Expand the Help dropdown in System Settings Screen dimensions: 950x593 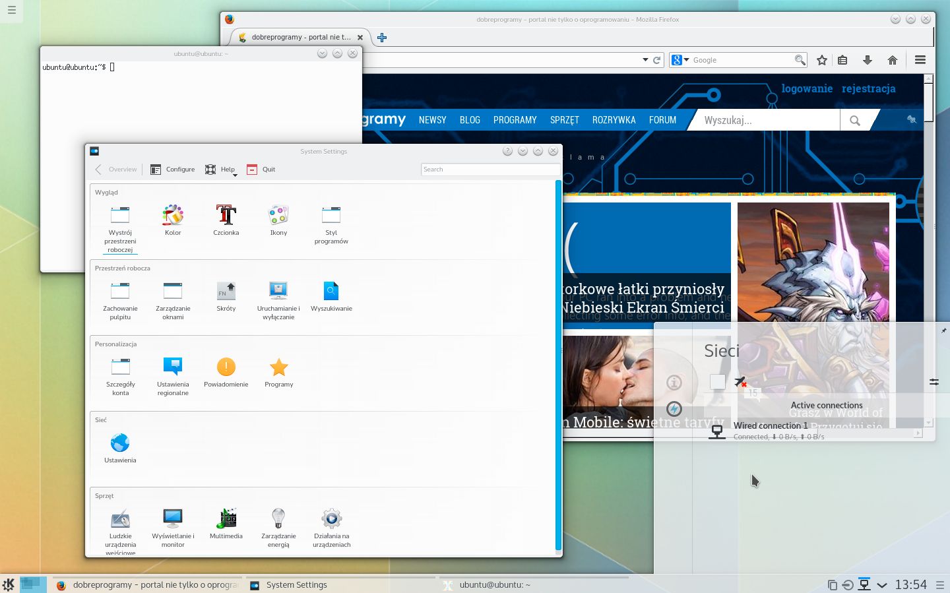(220, 170)
